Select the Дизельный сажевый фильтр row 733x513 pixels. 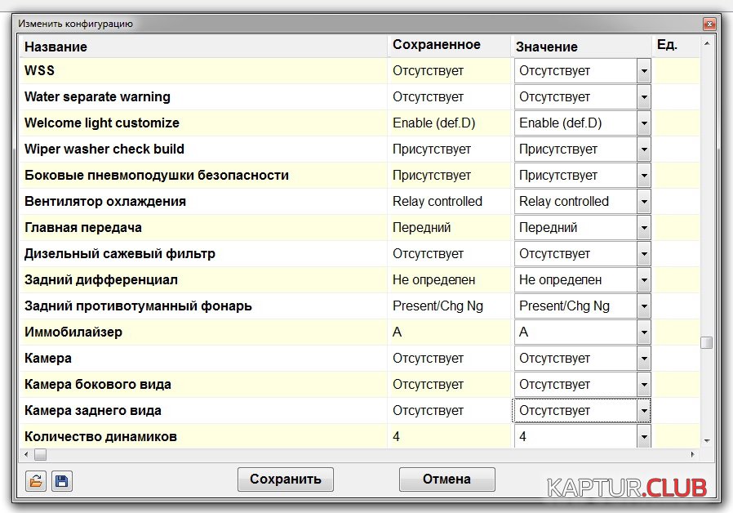point(120,254)
